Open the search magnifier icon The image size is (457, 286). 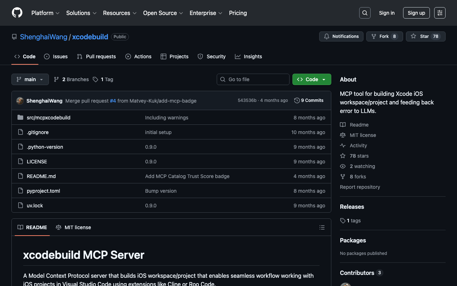pyautogui.click(x=365, y=13)
